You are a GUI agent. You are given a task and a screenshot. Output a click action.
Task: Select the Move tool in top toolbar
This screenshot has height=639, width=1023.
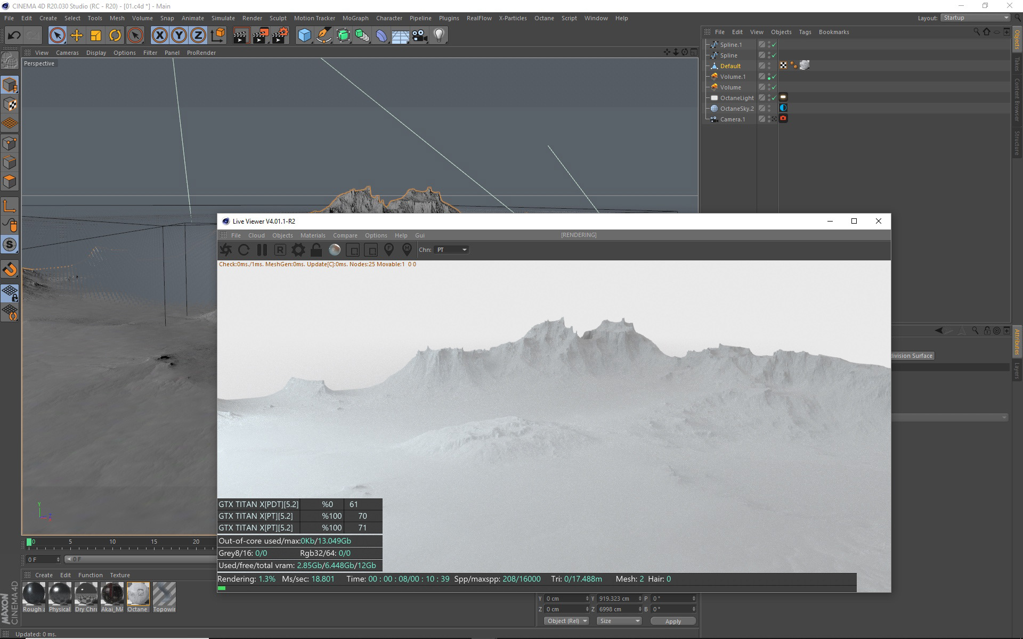pyautogui.click(x=76, y=36)
